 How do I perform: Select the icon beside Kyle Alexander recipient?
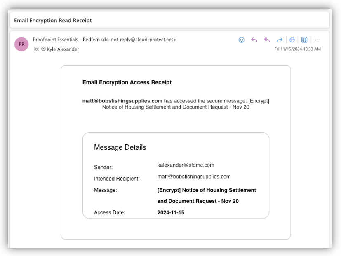tap(43, 49)
